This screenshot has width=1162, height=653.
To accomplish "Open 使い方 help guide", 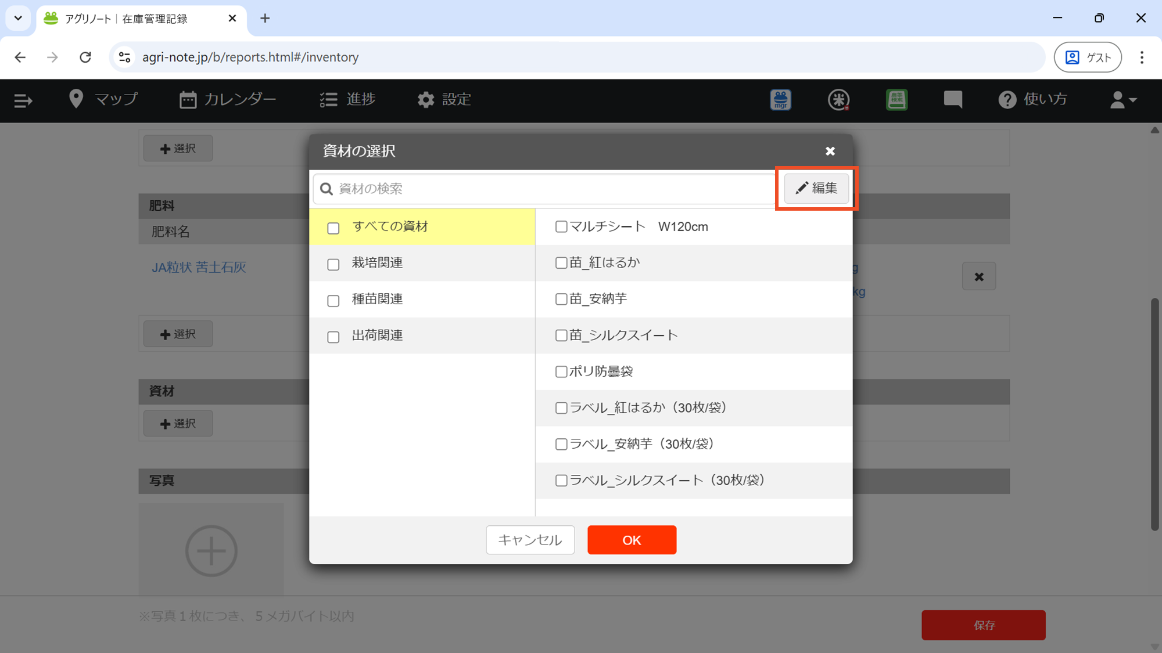I will (1032, 99).
